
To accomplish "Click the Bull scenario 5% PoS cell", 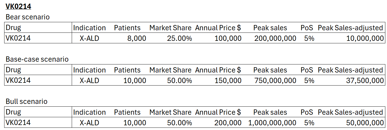I will pyautogui.click(x=309, y=123).
